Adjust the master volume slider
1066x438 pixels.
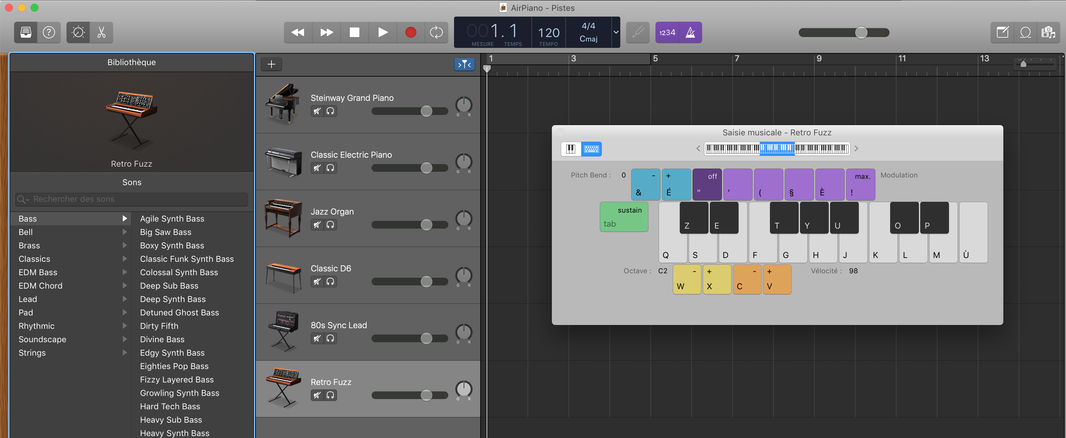[861, 33]
